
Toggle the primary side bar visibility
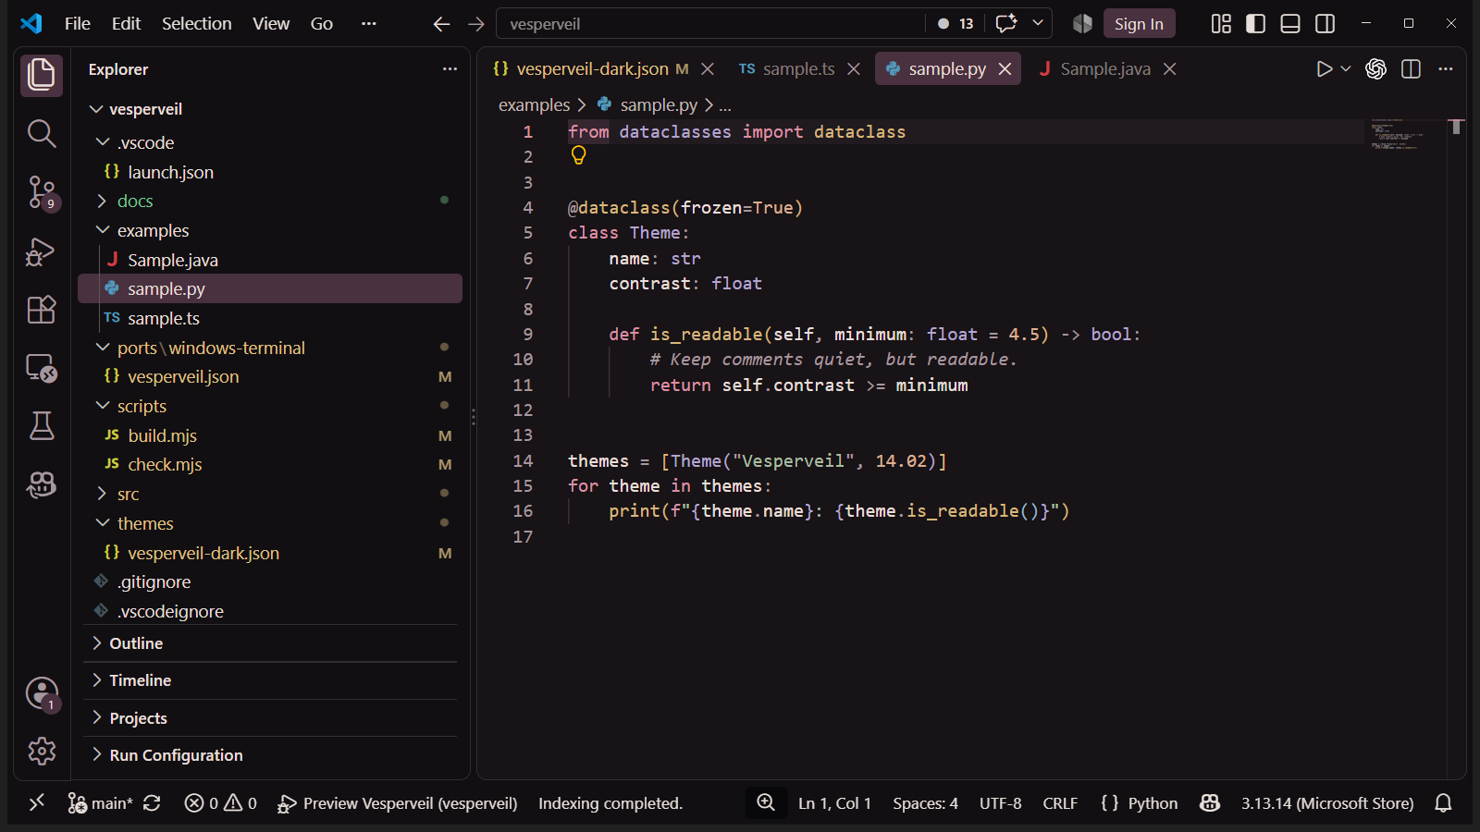pos(1255,24)
